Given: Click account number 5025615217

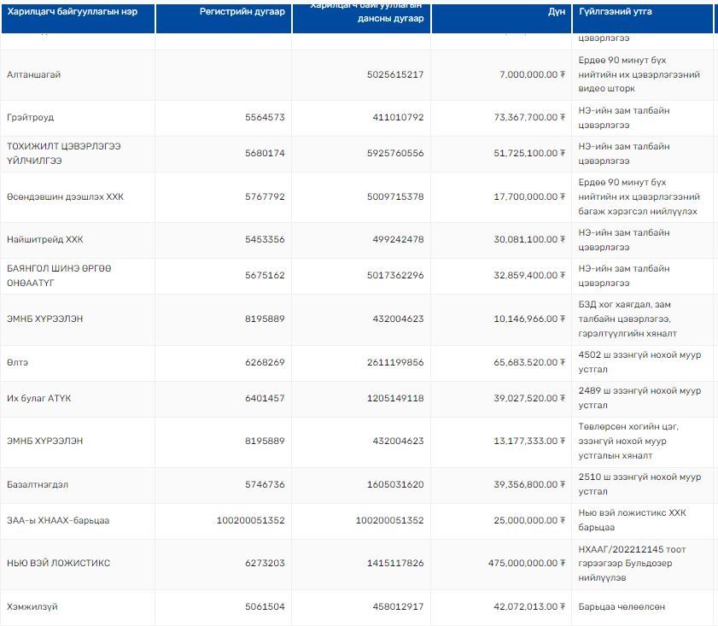Looking at the screenshot, I should [394, 75].
